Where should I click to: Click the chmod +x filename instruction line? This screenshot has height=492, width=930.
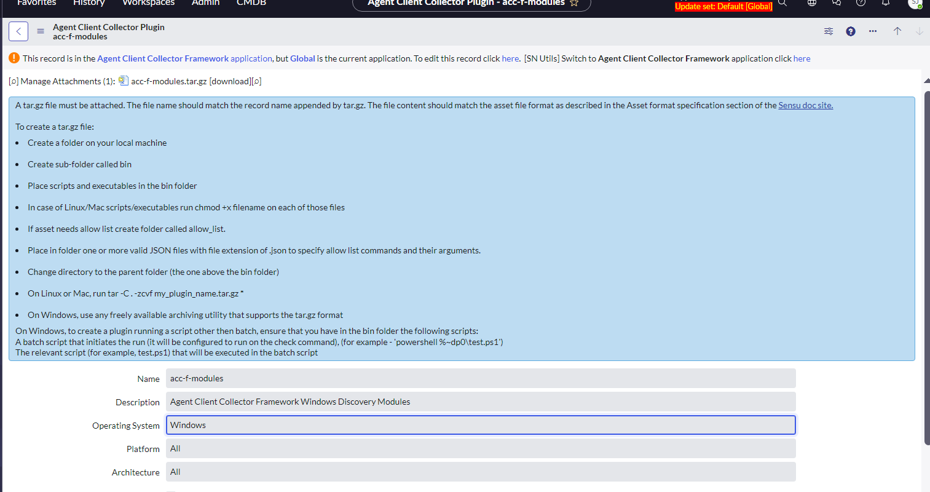click(x=186, y=207)
